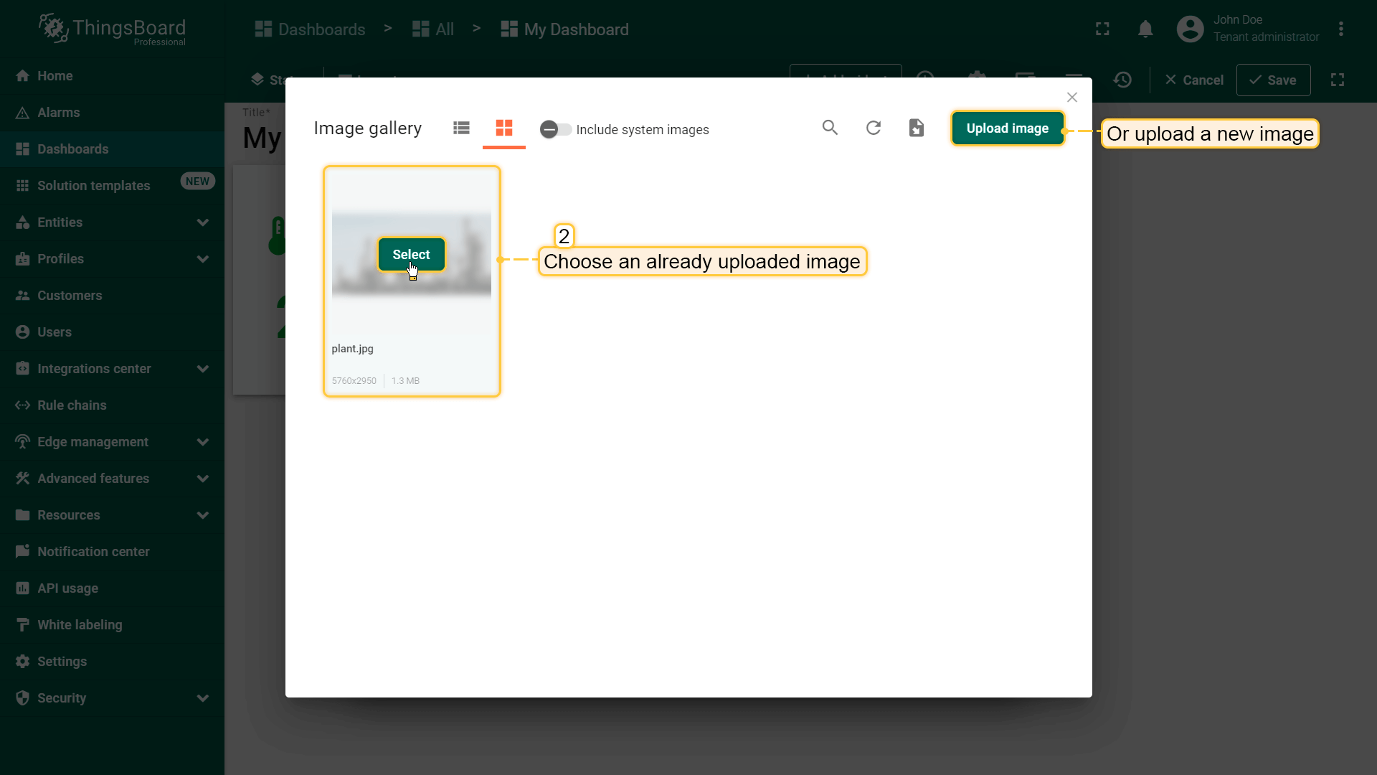
Task: Click Upload image button
Action: tap(1007, 128)
